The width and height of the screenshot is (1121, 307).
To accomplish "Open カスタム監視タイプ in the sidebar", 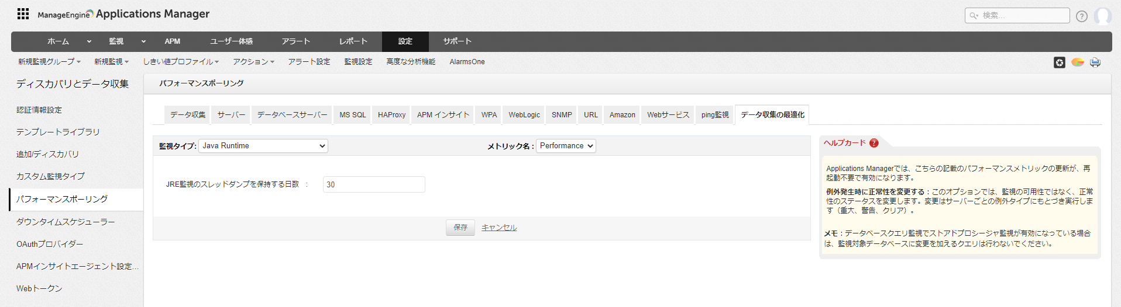I will pos(50,176).
